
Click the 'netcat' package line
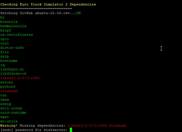tap(7, 82)
